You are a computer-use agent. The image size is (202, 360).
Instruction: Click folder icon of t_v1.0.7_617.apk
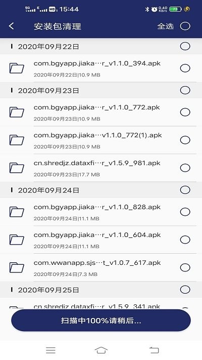click(x=17, y=267)
